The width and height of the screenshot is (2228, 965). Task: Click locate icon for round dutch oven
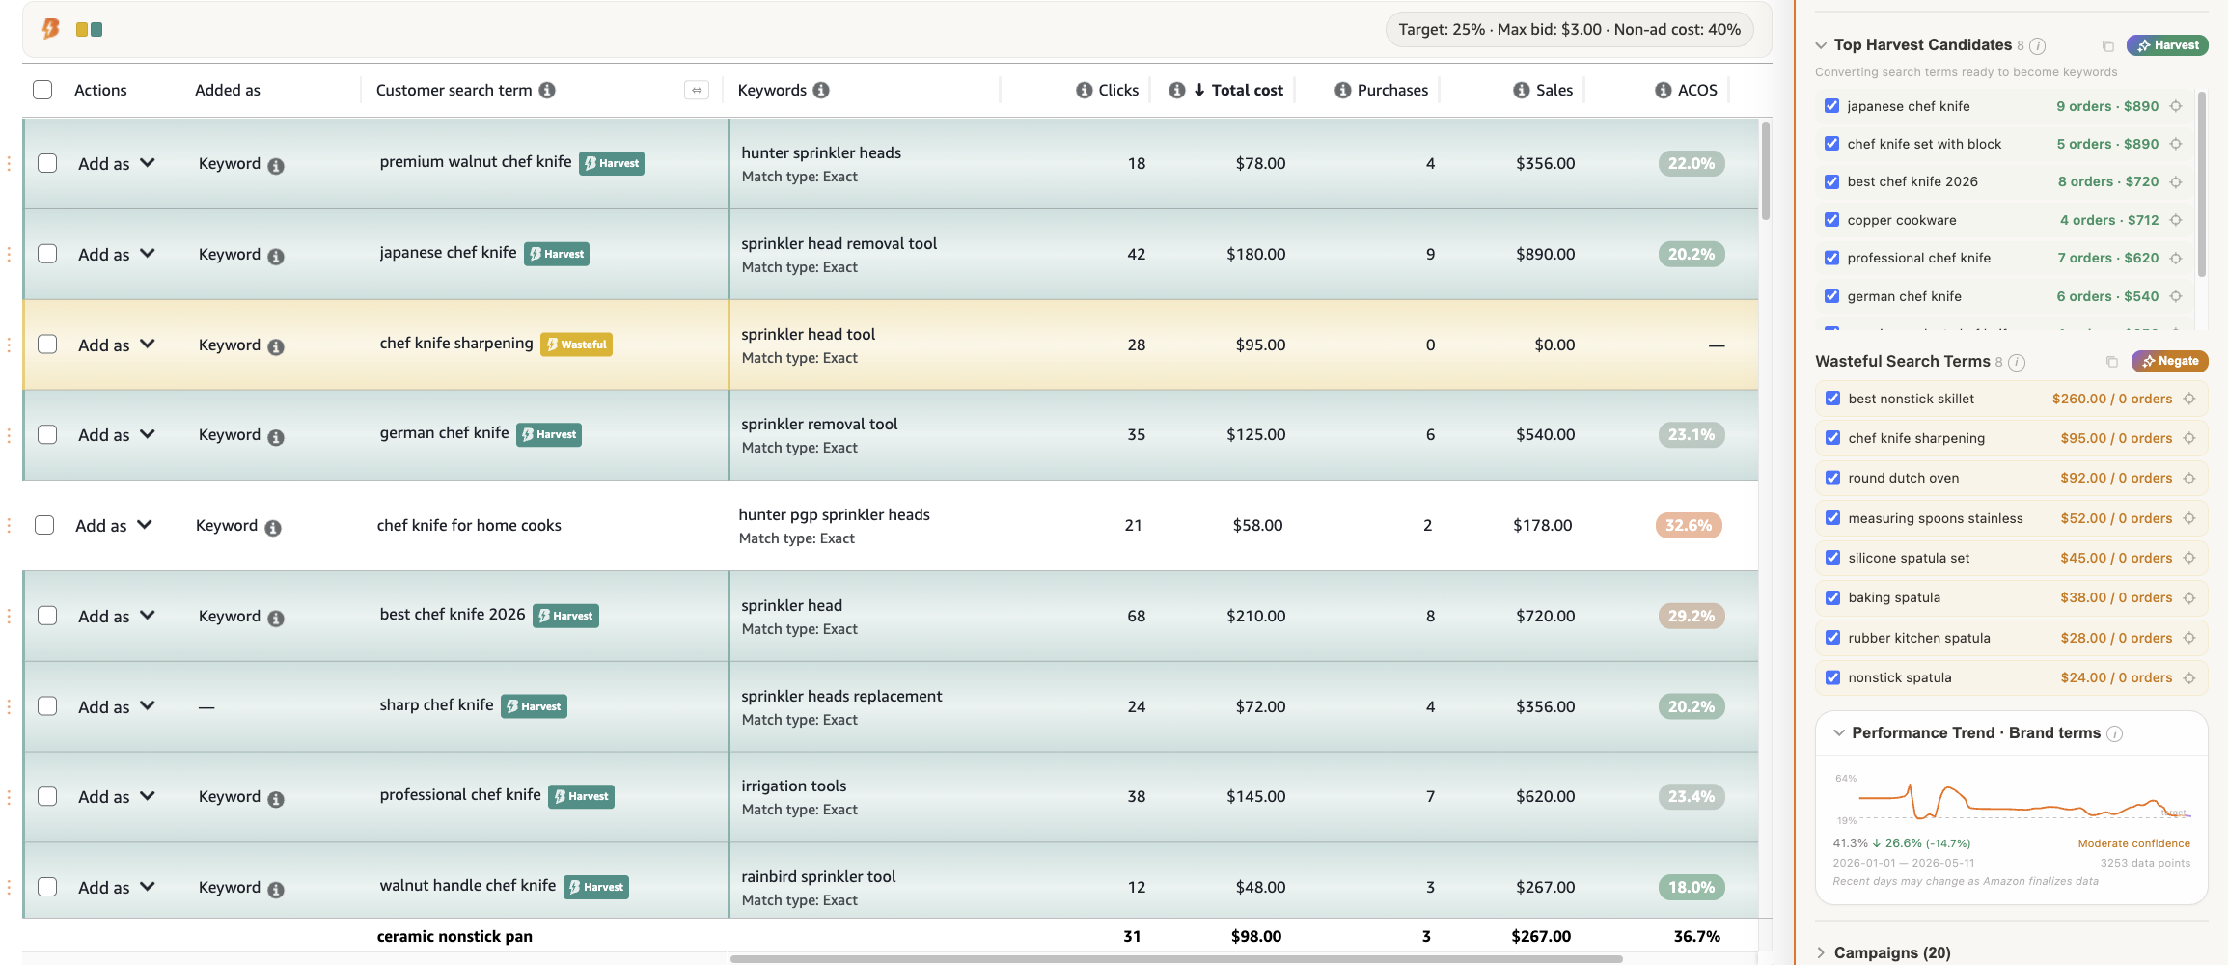(x=2189, y=478)
